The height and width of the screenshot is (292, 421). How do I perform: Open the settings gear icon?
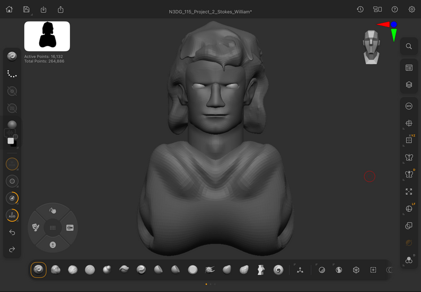click(x=411, y=10)
